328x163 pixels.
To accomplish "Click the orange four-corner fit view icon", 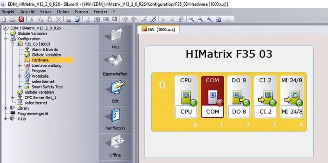I will [x=114, y=19].
